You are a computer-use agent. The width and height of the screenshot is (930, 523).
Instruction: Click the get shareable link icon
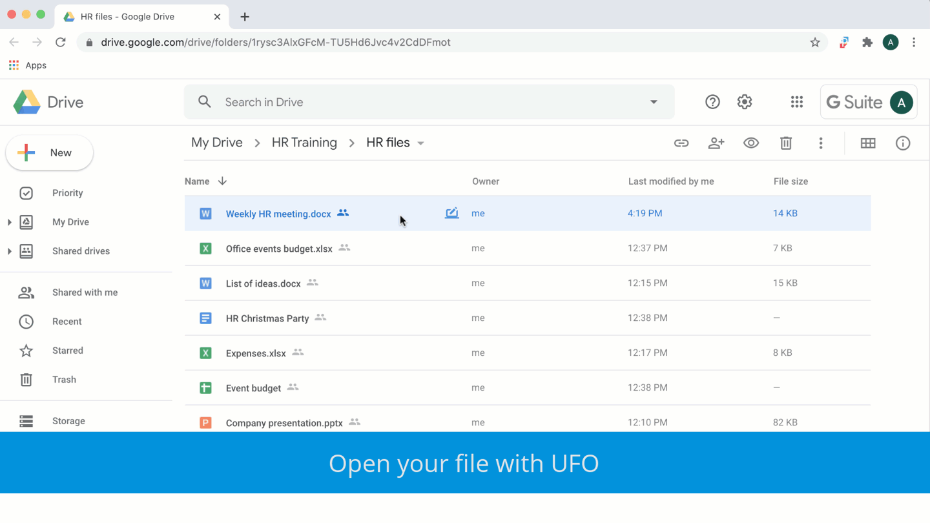[681, 143]
